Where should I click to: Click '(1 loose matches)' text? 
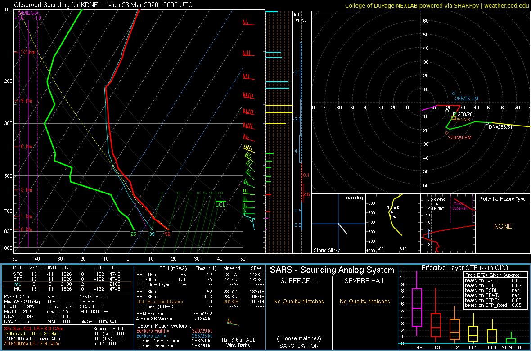pos(299,338)
